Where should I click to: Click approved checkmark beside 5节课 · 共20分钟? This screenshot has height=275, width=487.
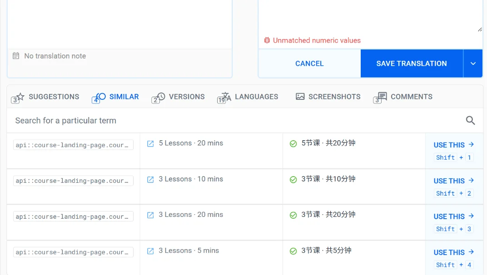click(x=293, y=143)
